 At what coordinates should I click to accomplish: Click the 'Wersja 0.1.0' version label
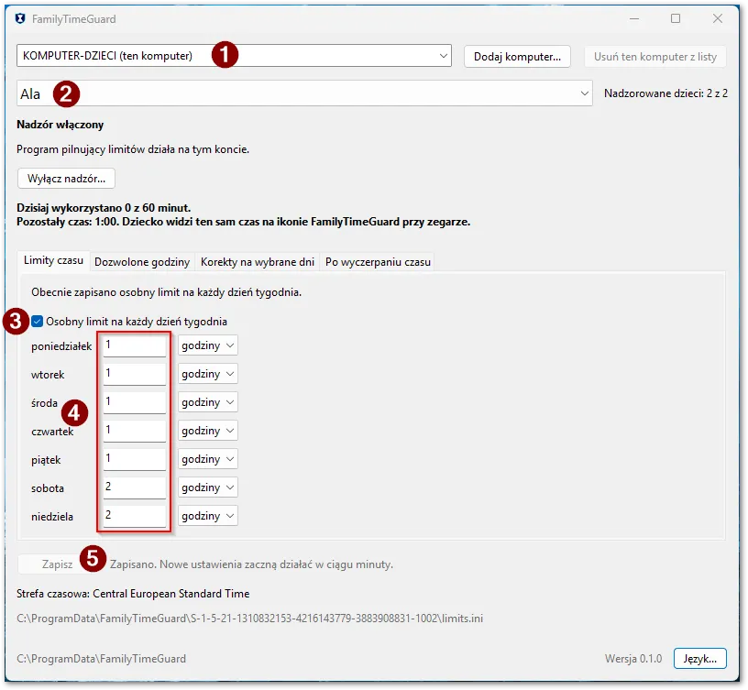(633, 659)
